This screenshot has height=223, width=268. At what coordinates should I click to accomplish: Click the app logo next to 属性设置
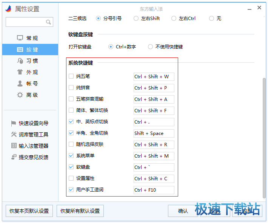[8, 9]
